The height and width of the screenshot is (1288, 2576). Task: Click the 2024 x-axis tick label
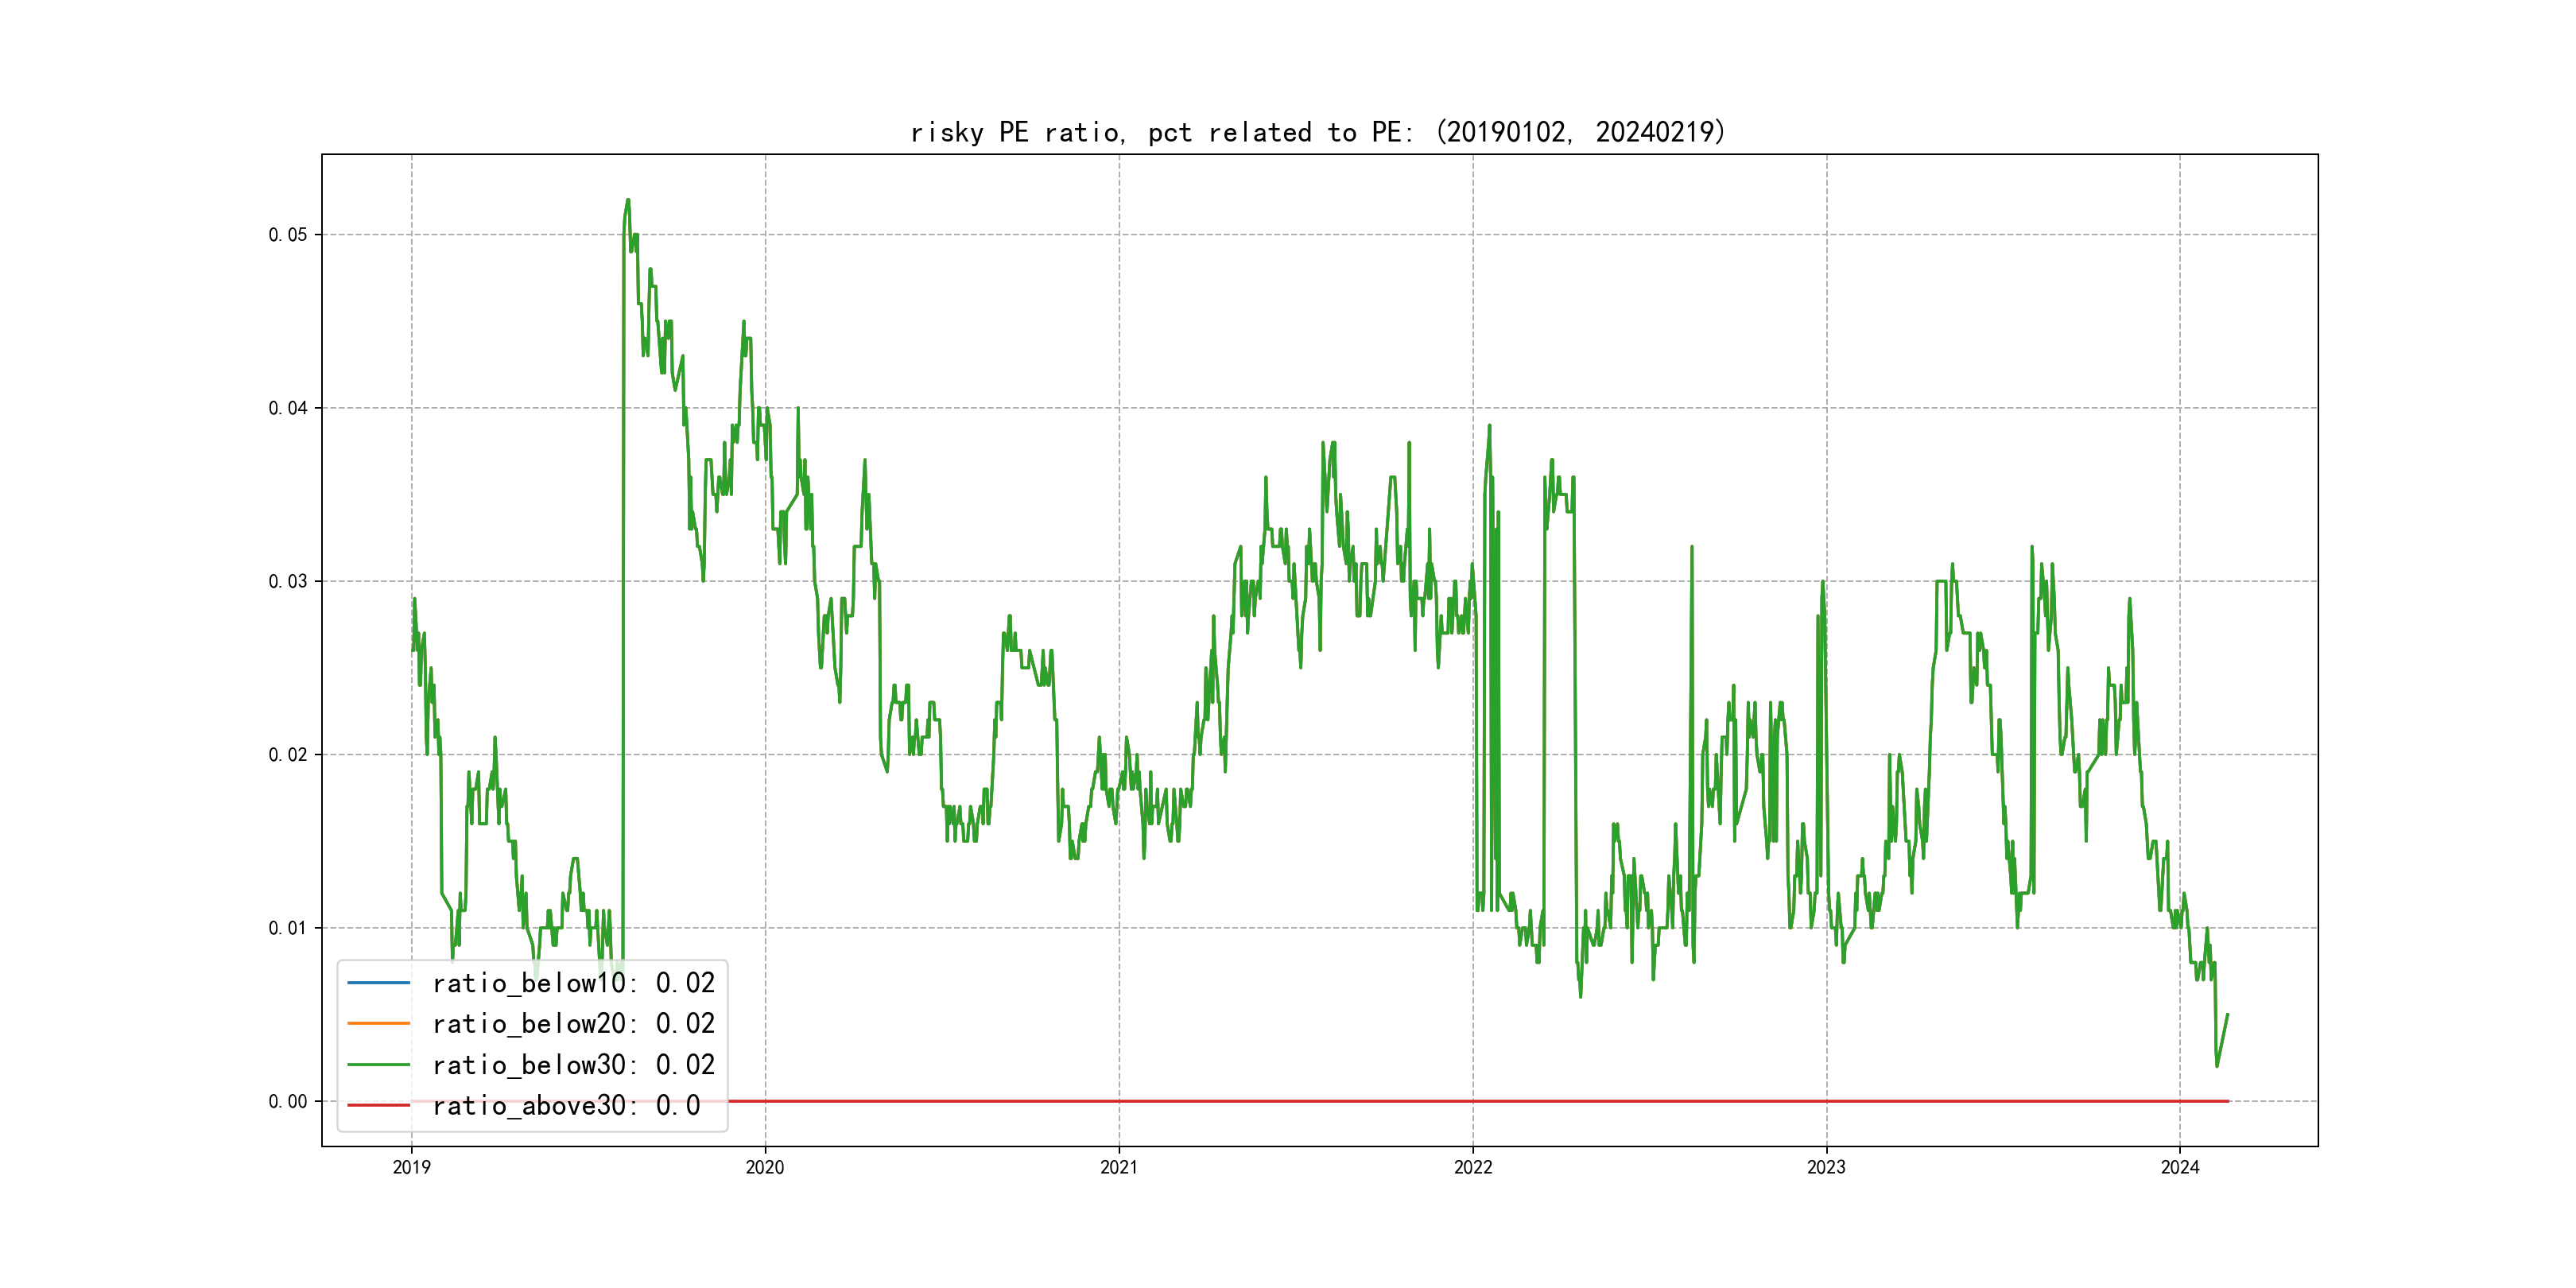[x=2180, y=1167]
